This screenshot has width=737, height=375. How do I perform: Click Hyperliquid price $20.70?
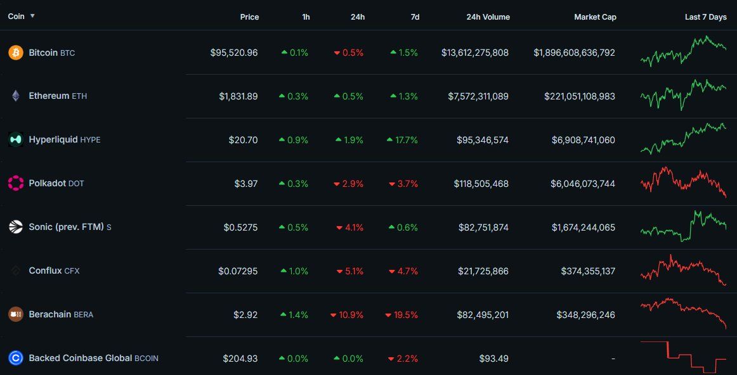243,140
